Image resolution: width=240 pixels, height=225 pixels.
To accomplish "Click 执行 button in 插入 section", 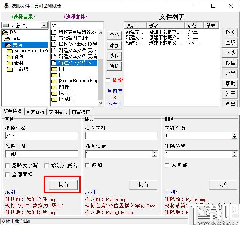I will [143, 185].
